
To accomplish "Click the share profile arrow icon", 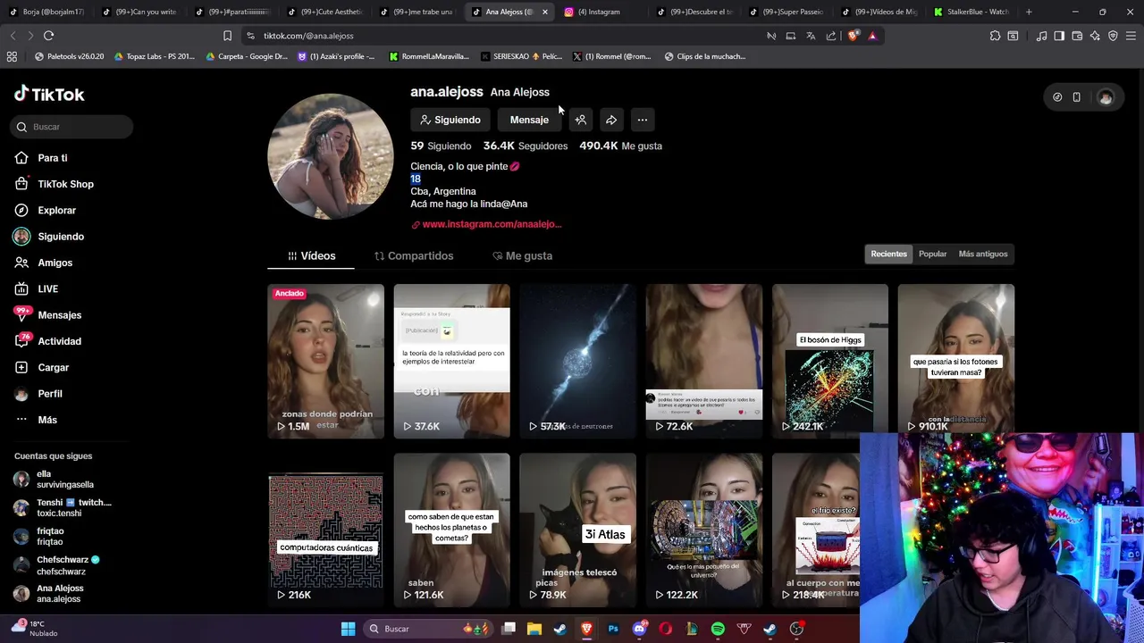I will tap(611, 120).
